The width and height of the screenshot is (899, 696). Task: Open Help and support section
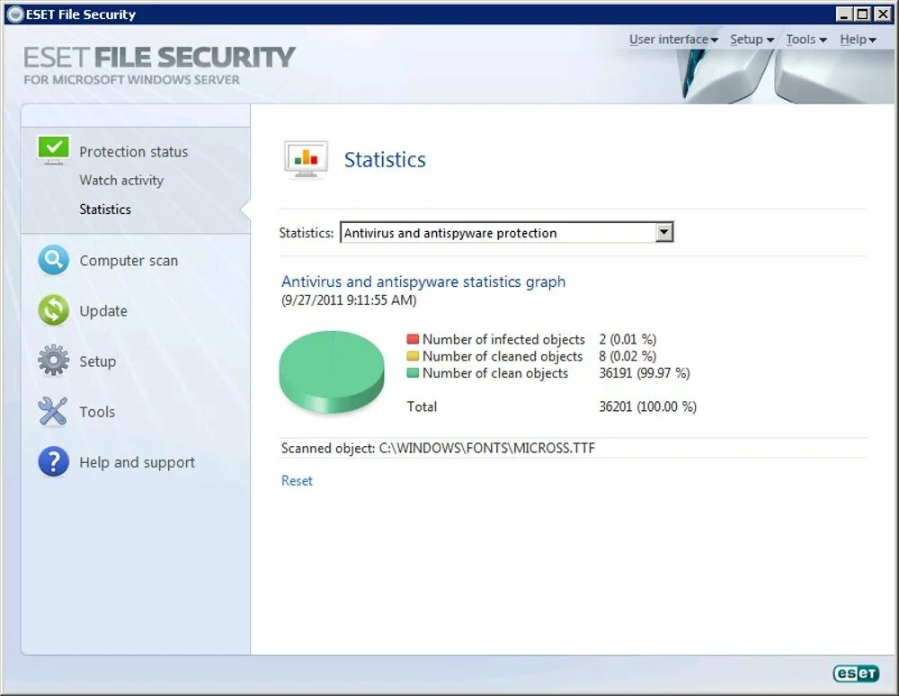[x=137, y=462]
